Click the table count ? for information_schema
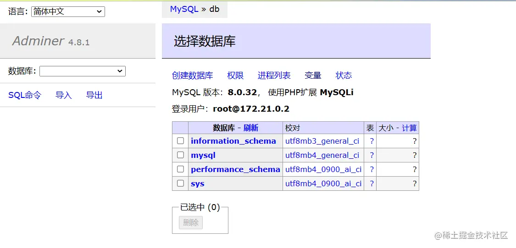This screenshot has height=248, width=516. pyautogui.click(x=372, y=141)
